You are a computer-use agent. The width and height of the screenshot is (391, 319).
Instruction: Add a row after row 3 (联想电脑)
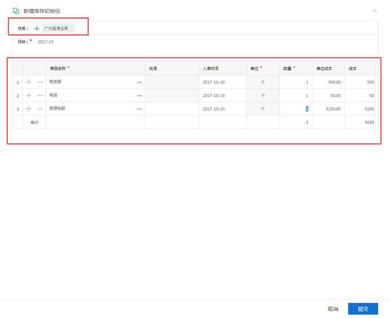click(29, 109)
